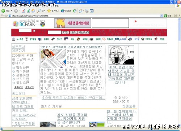Open the 호스팅 무료로 사용하는 방법 link
This screenshot has height=131, width=181.
pyautogui.click(x=73, y=98)
